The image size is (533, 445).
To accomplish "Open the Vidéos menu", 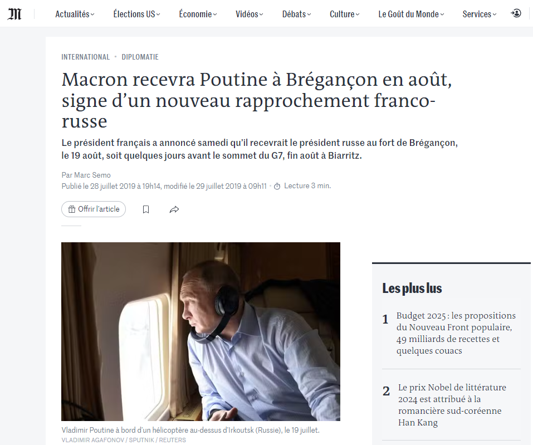I will point(249,14).
